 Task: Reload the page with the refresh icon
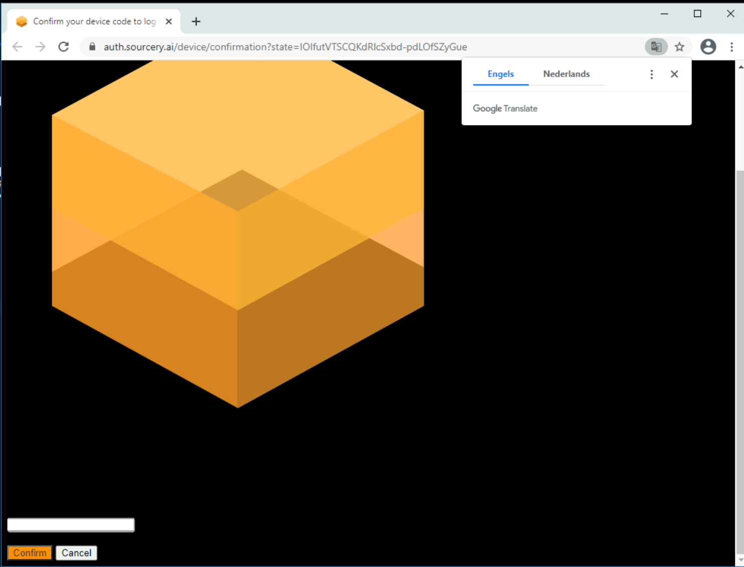[x=64, y=47]
